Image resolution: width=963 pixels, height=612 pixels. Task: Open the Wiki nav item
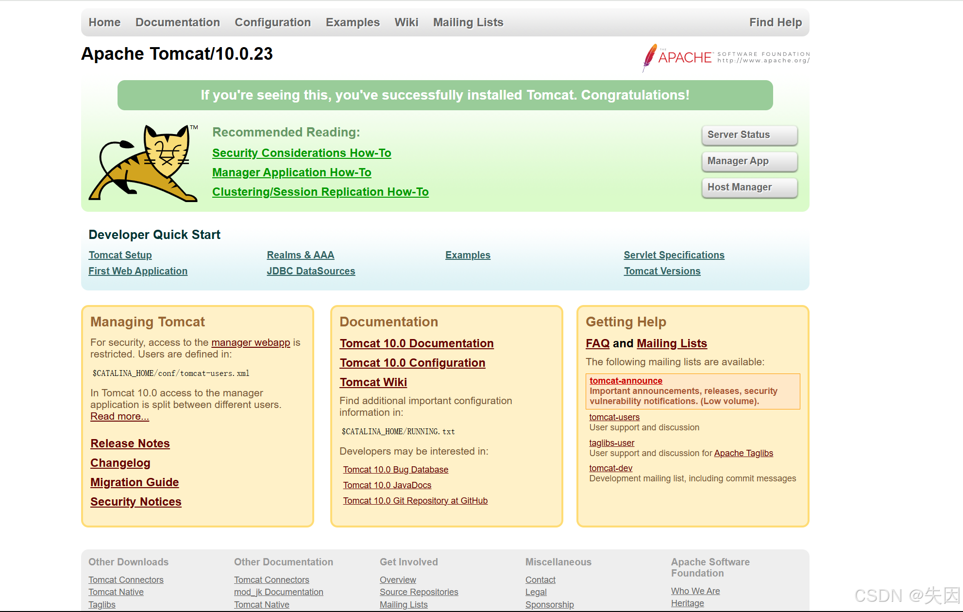pyautogui.click(x=406, y=22)
